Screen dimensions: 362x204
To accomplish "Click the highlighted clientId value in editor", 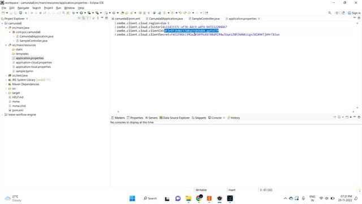I will tap(191, 31).
